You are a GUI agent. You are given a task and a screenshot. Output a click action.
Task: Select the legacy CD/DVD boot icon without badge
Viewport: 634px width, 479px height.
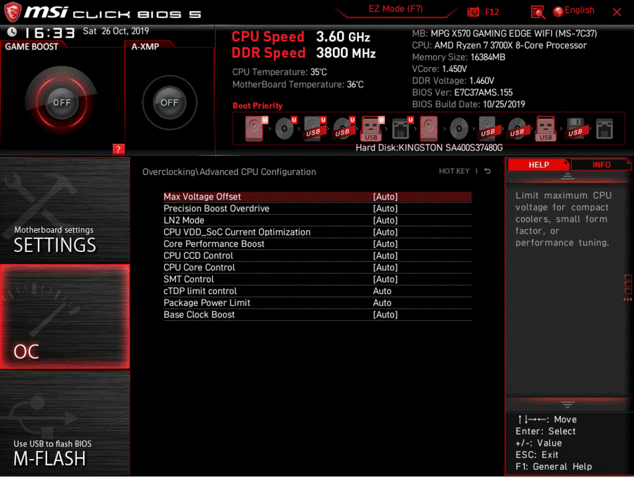click(x=459, y=128)
